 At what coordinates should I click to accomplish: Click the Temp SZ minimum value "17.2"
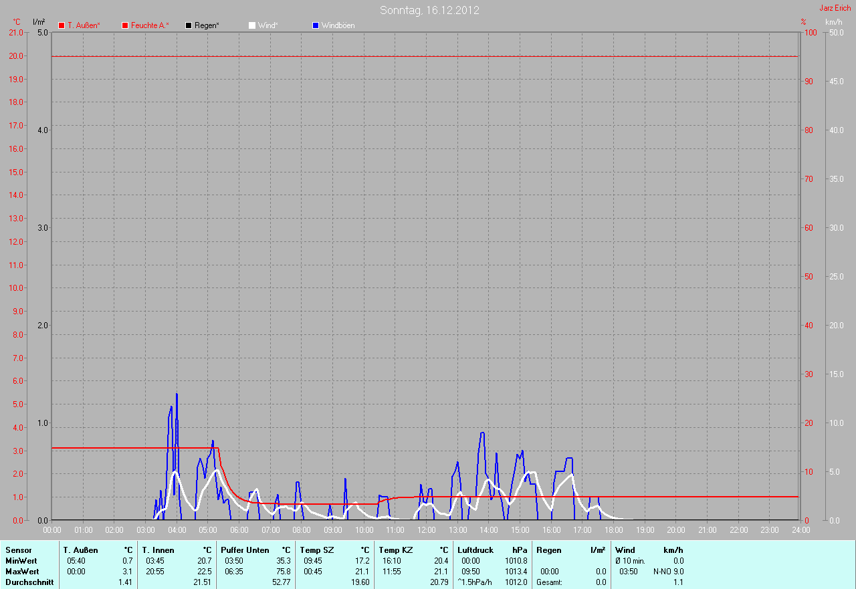click(x=362, y=561)
